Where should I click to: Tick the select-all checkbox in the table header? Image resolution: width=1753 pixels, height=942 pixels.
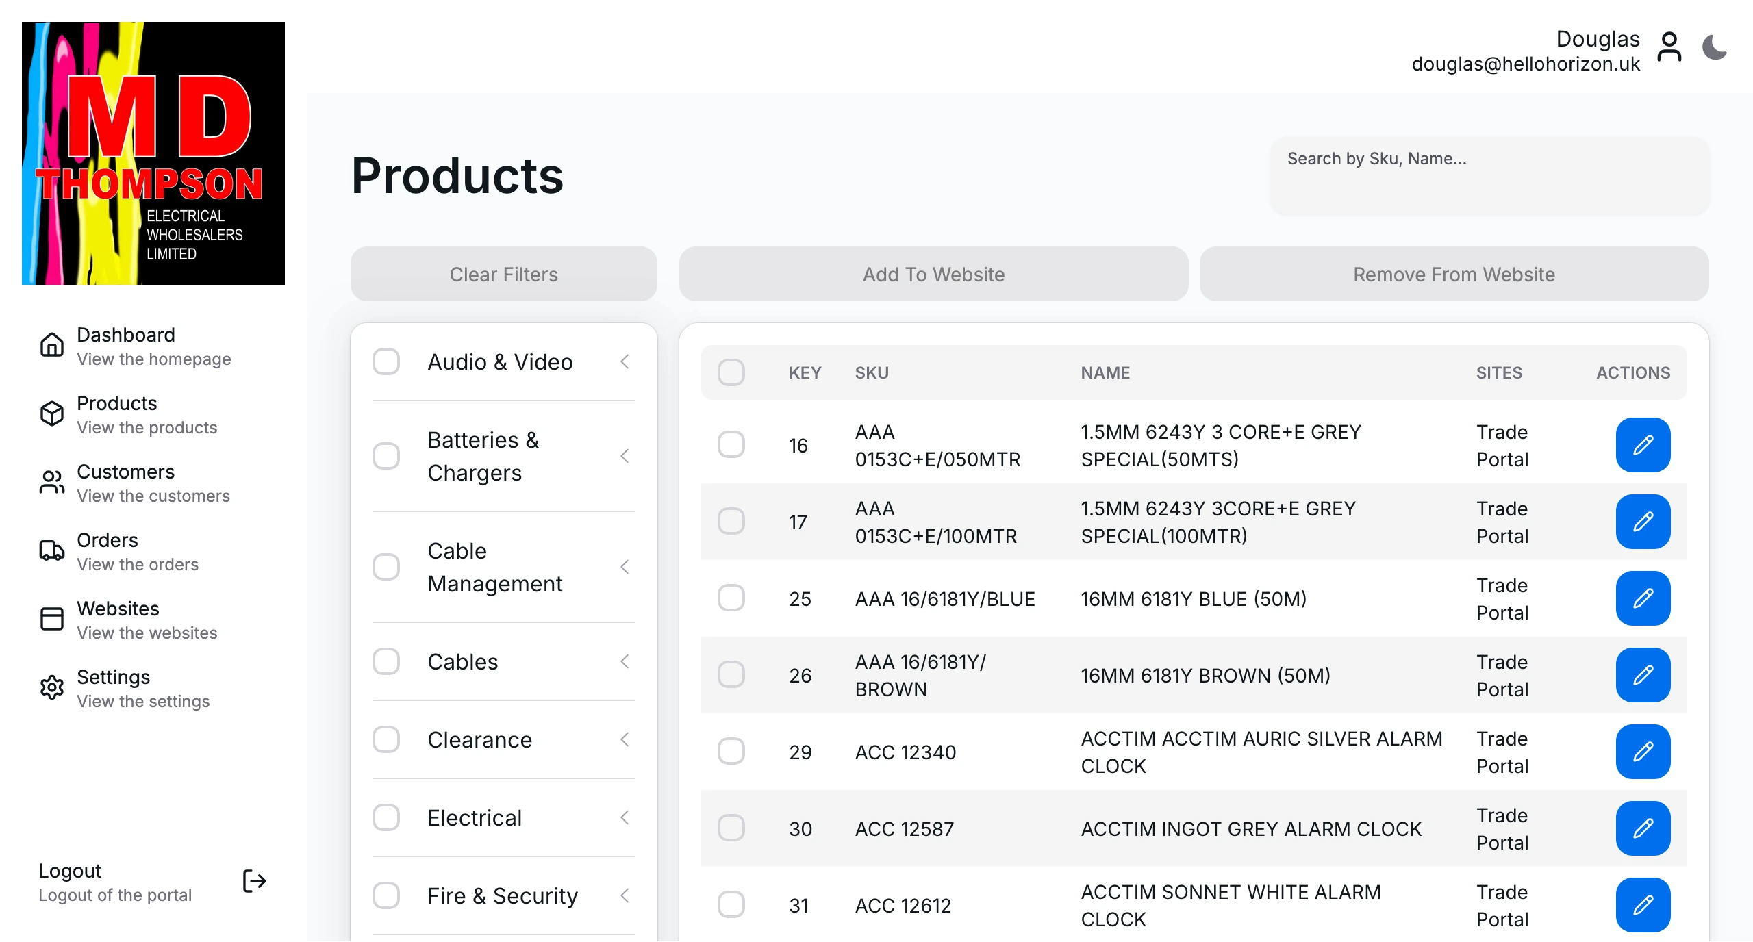[731, 373]
